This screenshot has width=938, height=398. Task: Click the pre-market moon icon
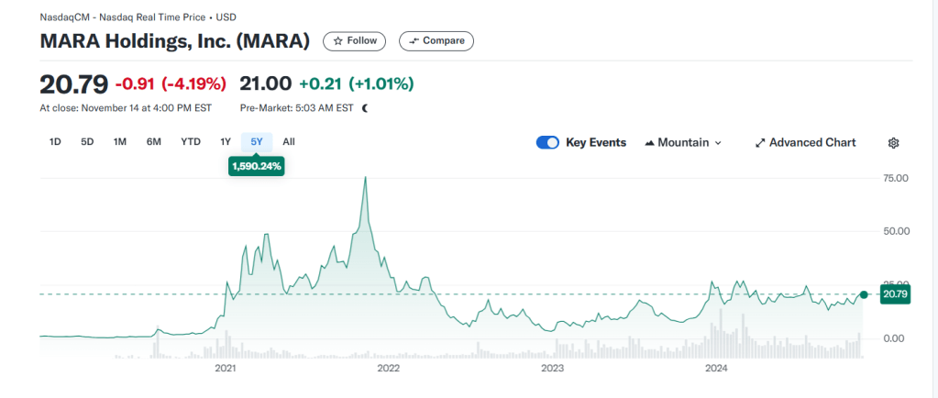tap(365, 107)
